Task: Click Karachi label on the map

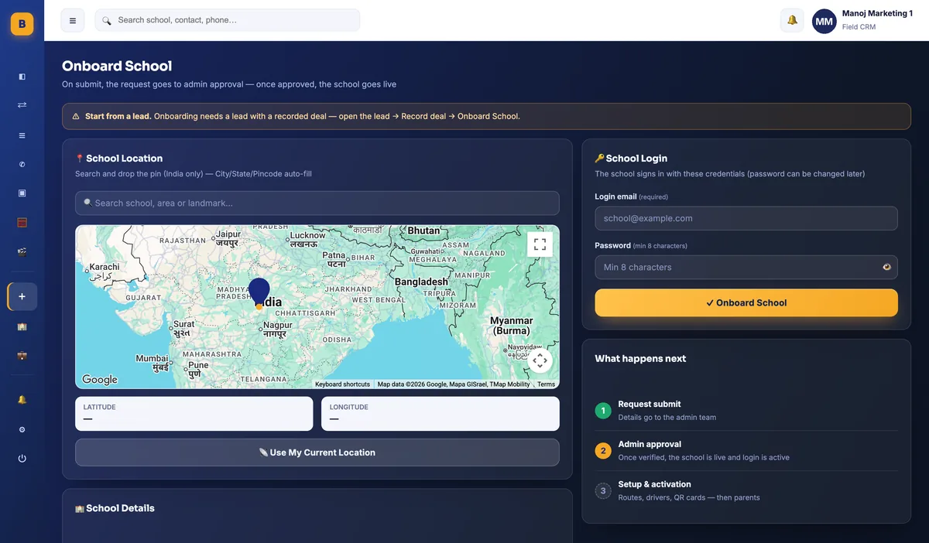Action: 105,270
